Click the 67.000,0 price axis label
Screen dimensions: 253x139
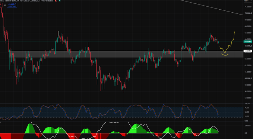pos(248,33)
